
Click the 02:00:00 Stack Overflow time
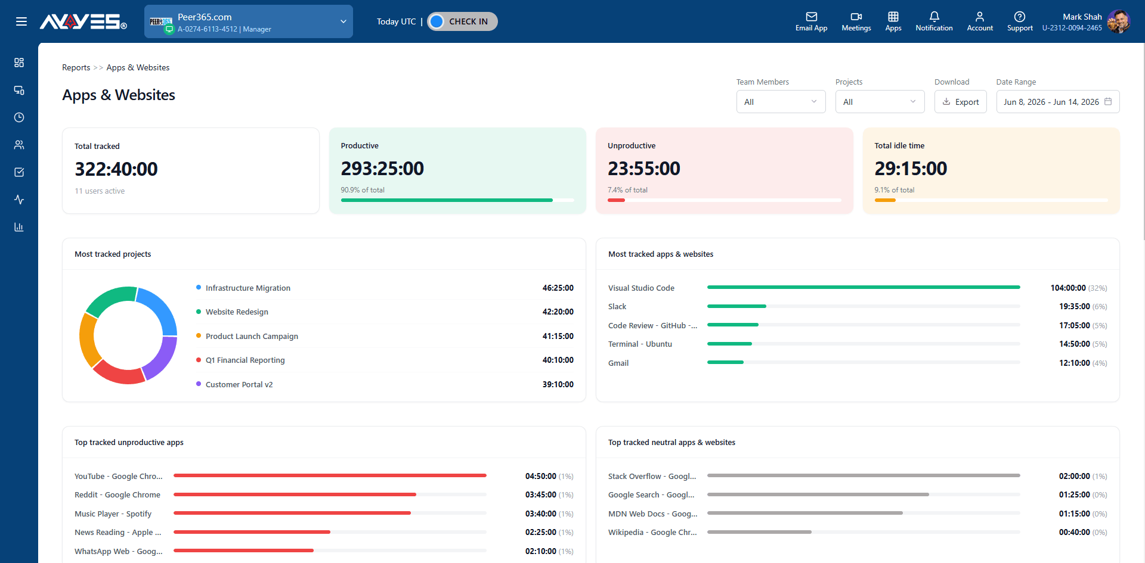[1075, 476]
